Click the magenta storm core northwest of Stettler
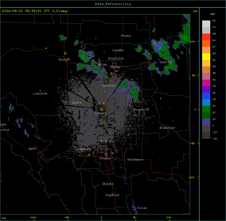226x221 pixels. tap(154, 43)
